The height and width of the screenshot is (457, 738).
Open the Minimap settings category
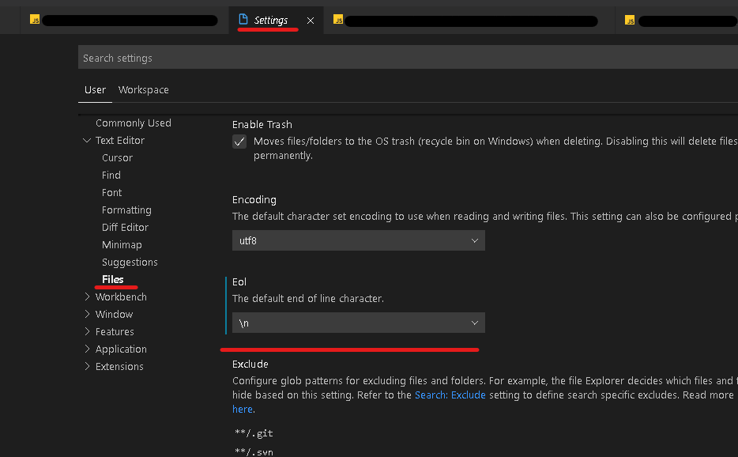coord(122,245)
